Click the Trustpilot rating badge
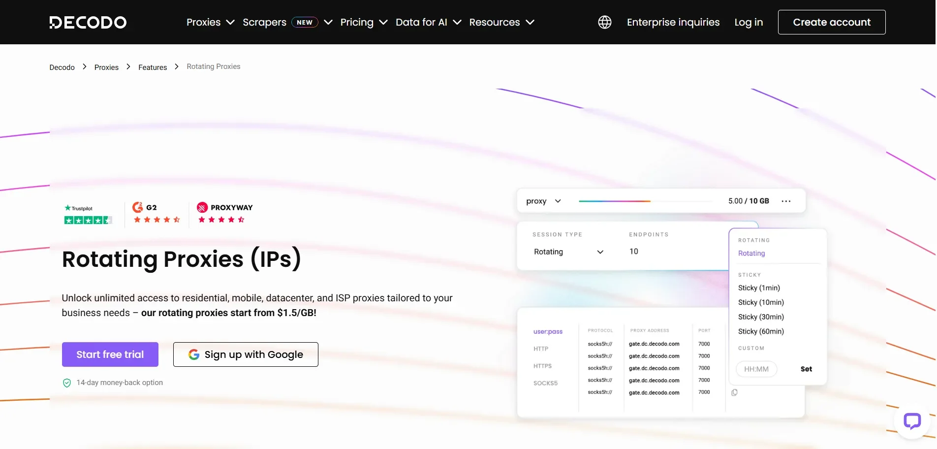This screenshot has height=449, width=937. click(88, 215)
